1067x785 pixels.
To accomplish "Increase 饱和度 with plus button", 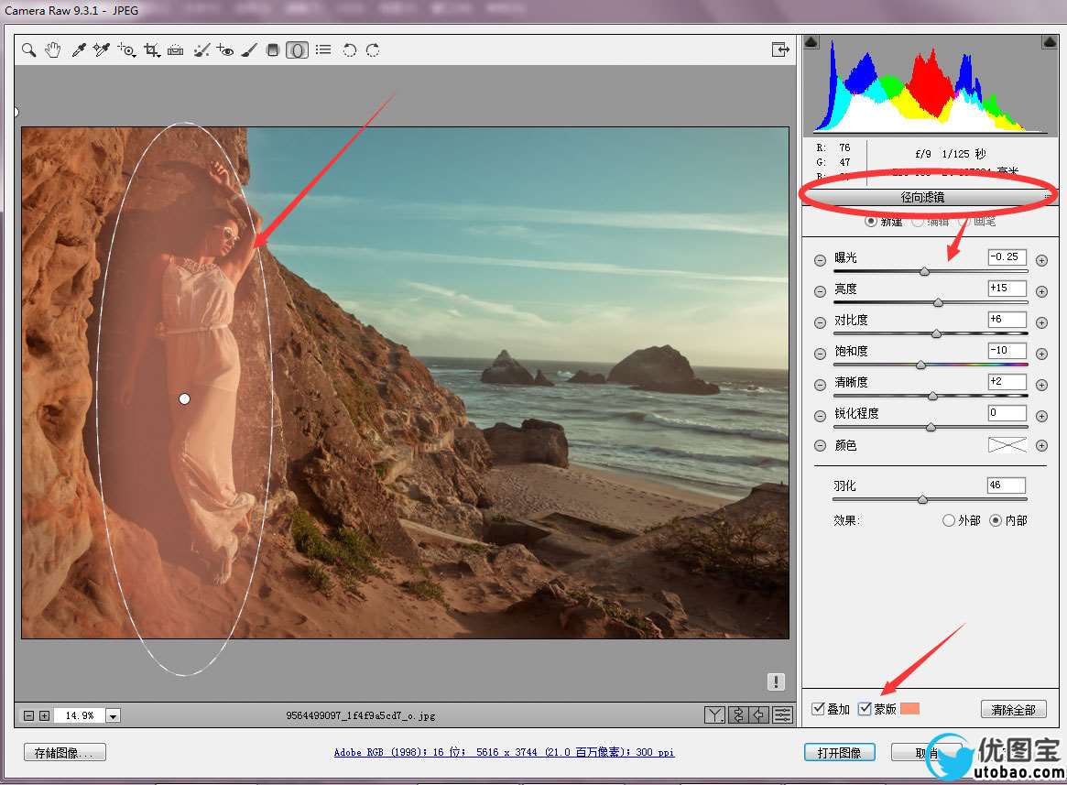I will [x=1041, y=354].
